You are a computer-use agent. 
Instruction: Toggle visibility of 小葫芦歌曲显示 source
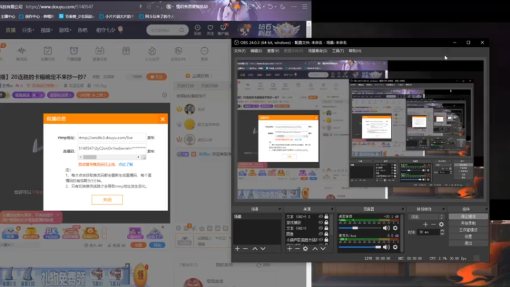pos(321,240)
